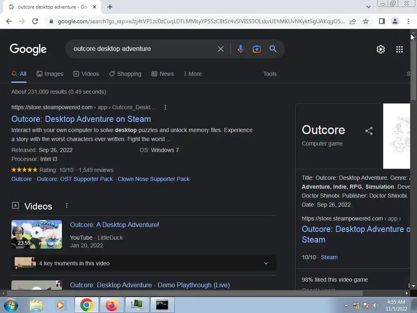Switch to the Videos tab

point(86,74)
